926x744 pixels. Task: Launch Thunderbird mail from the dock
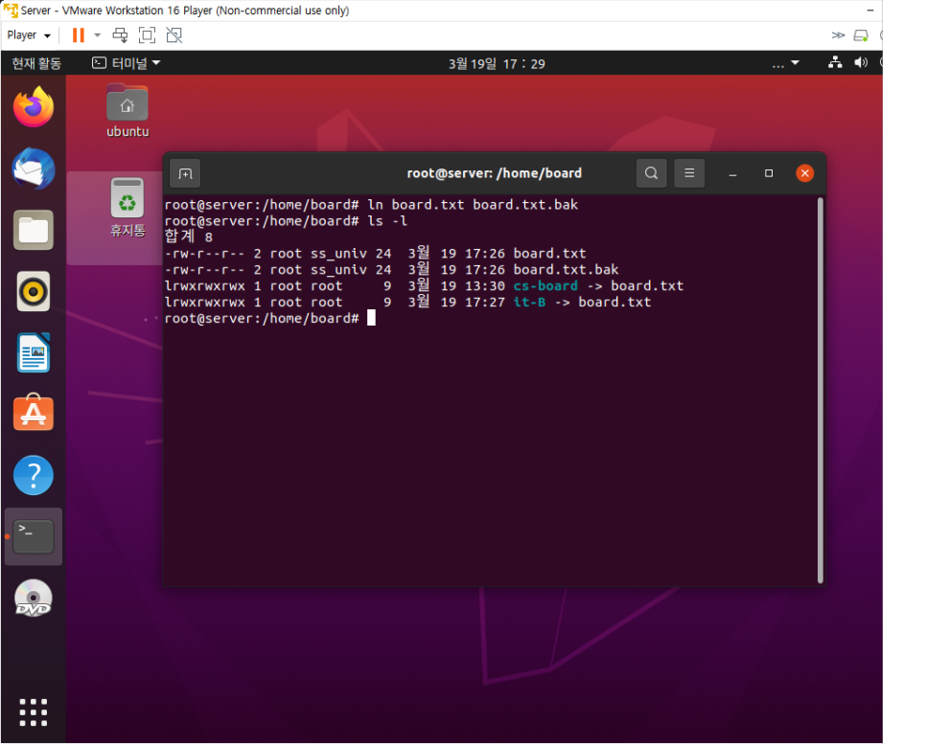click(x=33, y=169)
